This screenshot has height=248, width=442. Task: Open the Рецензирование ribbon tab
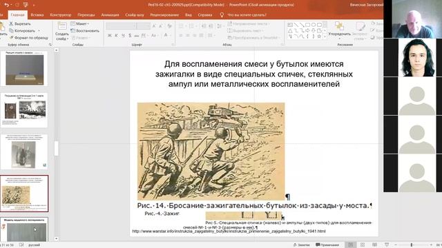point(164,15)
